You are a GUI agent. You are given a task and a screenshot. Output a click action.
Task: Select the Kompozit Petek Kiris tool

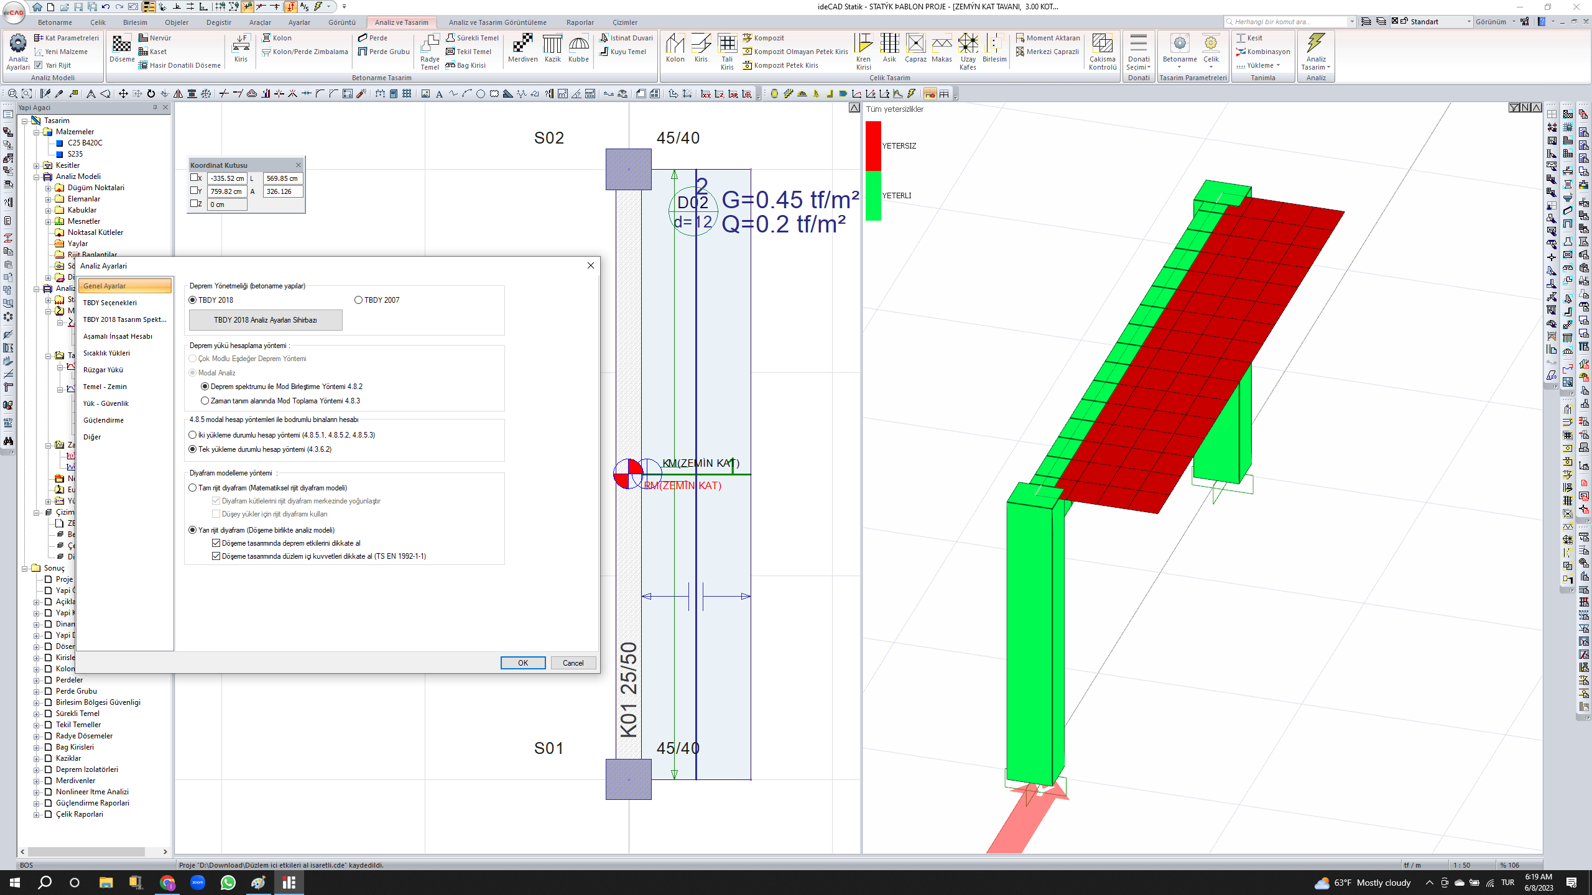[x=780, y=65]
